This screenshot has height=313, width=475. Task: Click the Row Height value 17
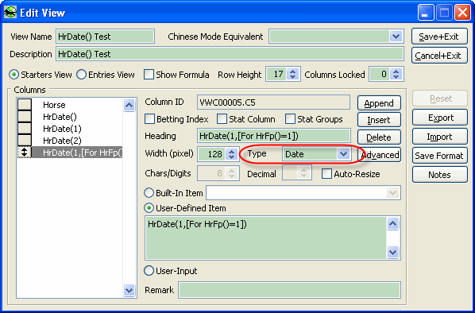(277, 74)
